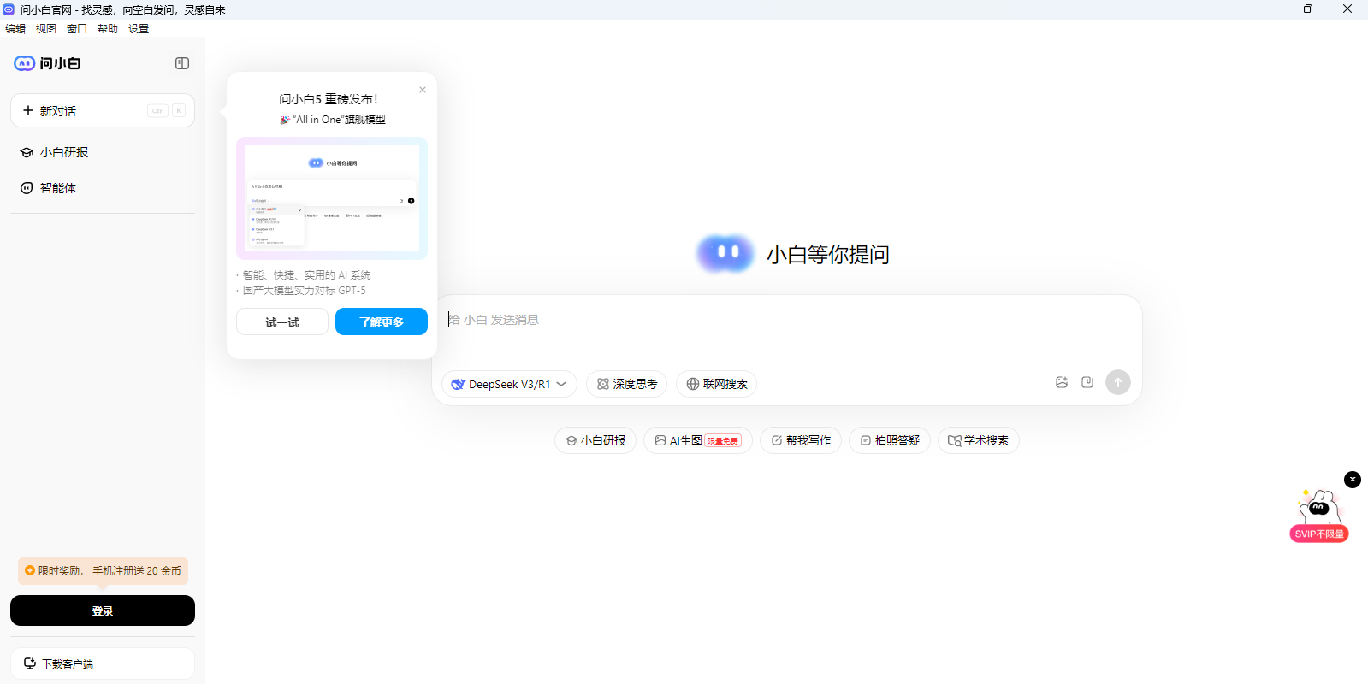Collapse the sidebar with the panel icon
1368x684 pixels.
(182, 63)
